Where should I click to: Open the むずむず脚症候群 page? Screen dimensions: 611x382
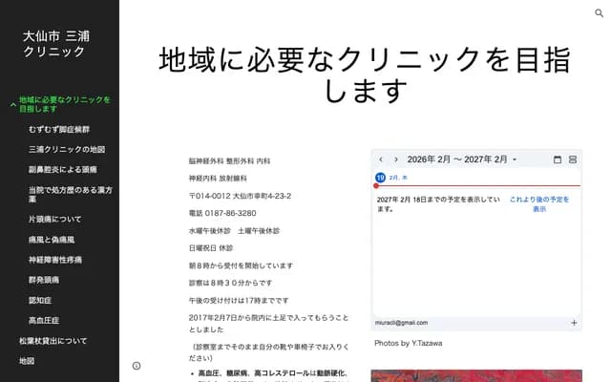coord(59,128)
